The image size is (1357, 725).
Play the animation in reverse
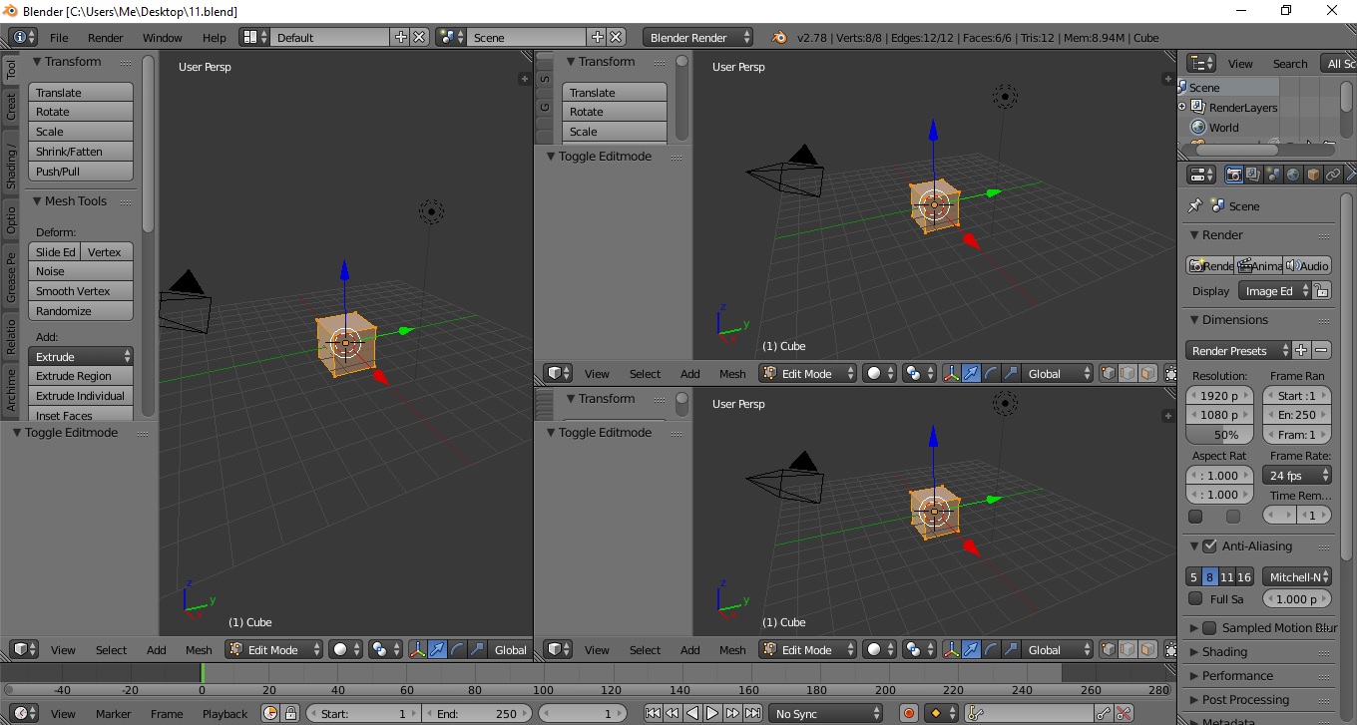click(x=692, y=713)
